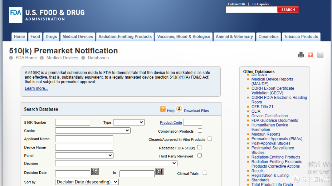
Task: Click the breadcrumb bullet before FDA Home
Action: point(11,58)
